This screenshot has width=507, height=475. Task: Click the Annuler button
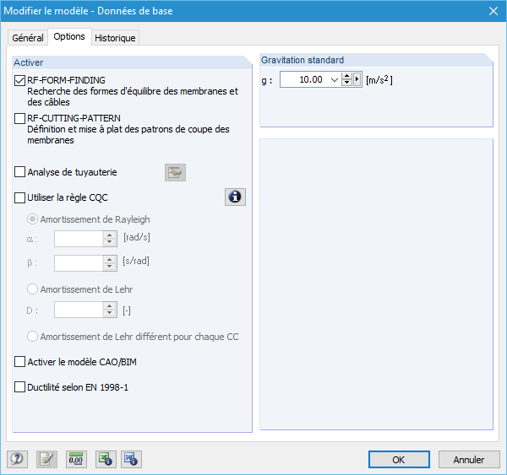[469, 460]
